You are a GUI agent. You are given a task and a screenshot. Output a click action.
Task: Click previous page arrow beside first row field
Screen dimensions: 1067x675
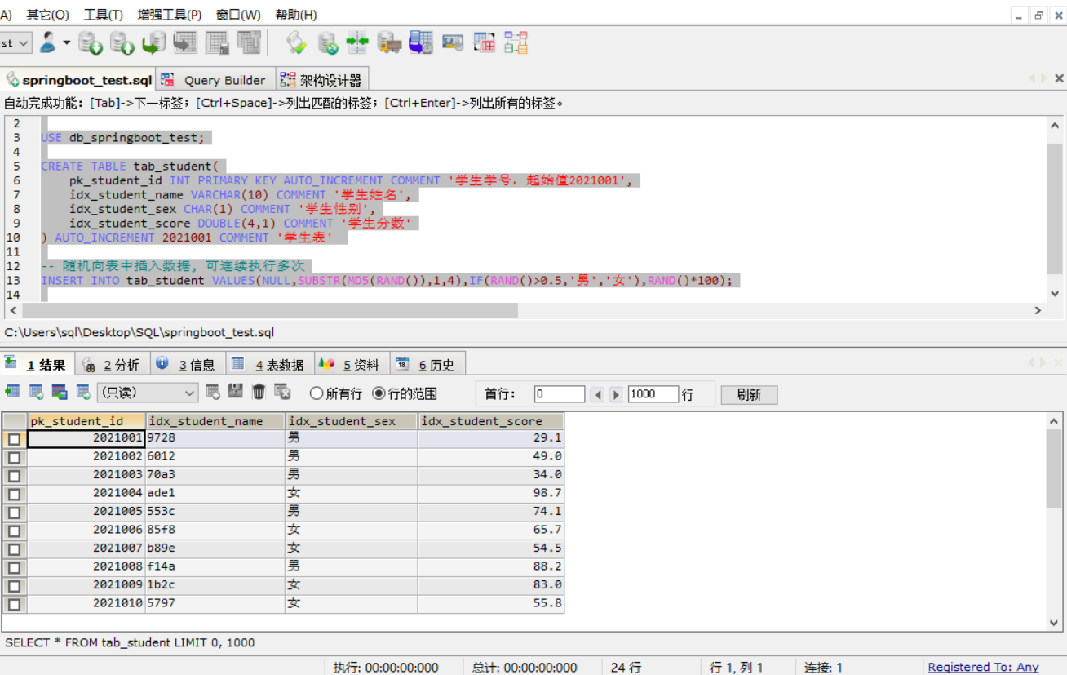[598, 394]
